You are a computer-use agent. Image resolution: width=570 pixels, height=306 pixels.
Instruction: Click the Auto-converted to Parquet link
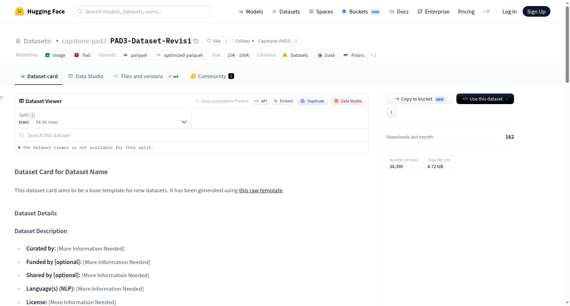[x=225, y=101]
